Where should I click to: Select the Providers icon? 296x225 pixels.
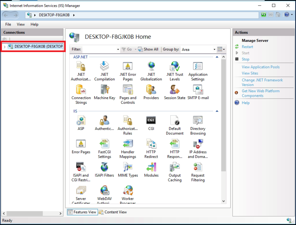pos(151,92)
